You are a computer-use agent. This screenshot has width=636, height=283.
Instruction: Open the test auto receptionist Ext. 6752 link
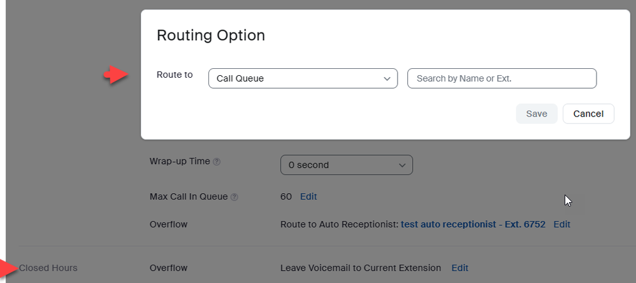tap(473, 224)
